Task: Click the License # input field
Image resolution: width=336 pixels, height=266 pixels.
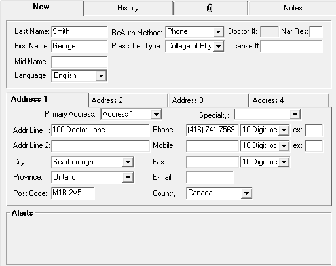Action: [x=291, y=47]
